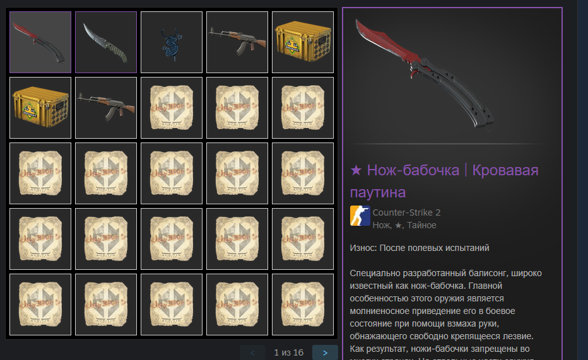Click the first Austin sticker in row two
Image resolution: width=588 pixels, height=360 pixels.
click(172, 108)
